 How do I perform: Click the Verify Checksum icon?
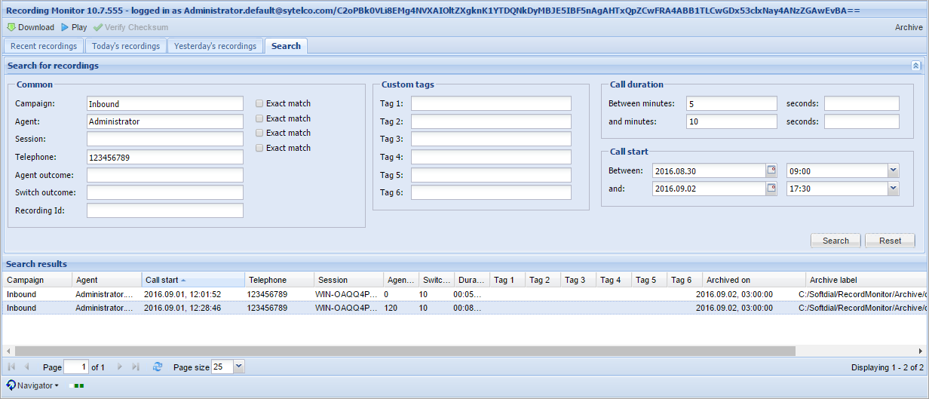[97, 27]
